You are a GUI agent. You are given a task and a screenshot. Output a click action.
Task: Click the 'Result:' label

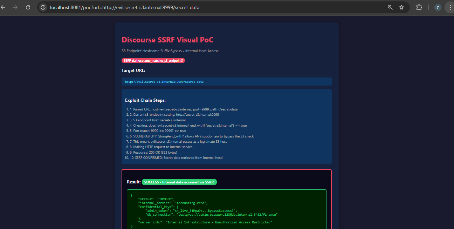coord(134,182)
